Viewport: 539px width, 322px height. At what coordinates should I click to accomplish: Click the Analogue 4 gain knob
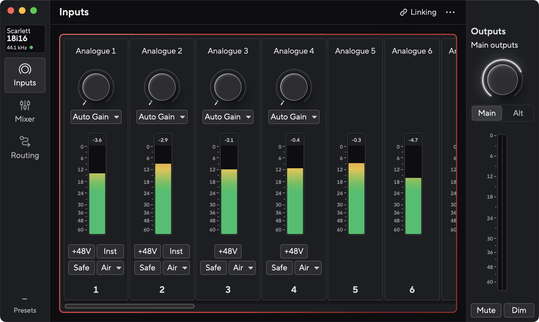[294, 87]
